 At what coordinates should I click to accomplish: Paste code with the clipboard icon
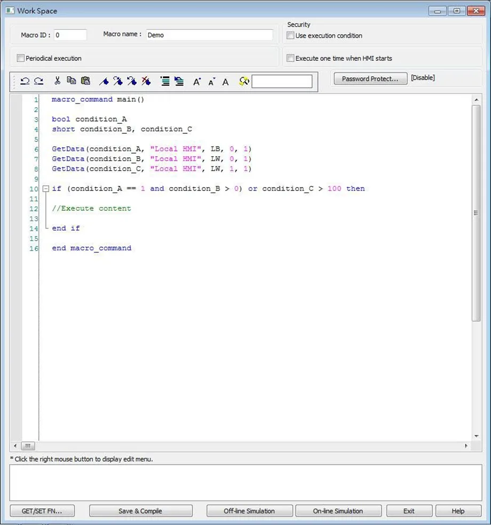pos(85,81)
